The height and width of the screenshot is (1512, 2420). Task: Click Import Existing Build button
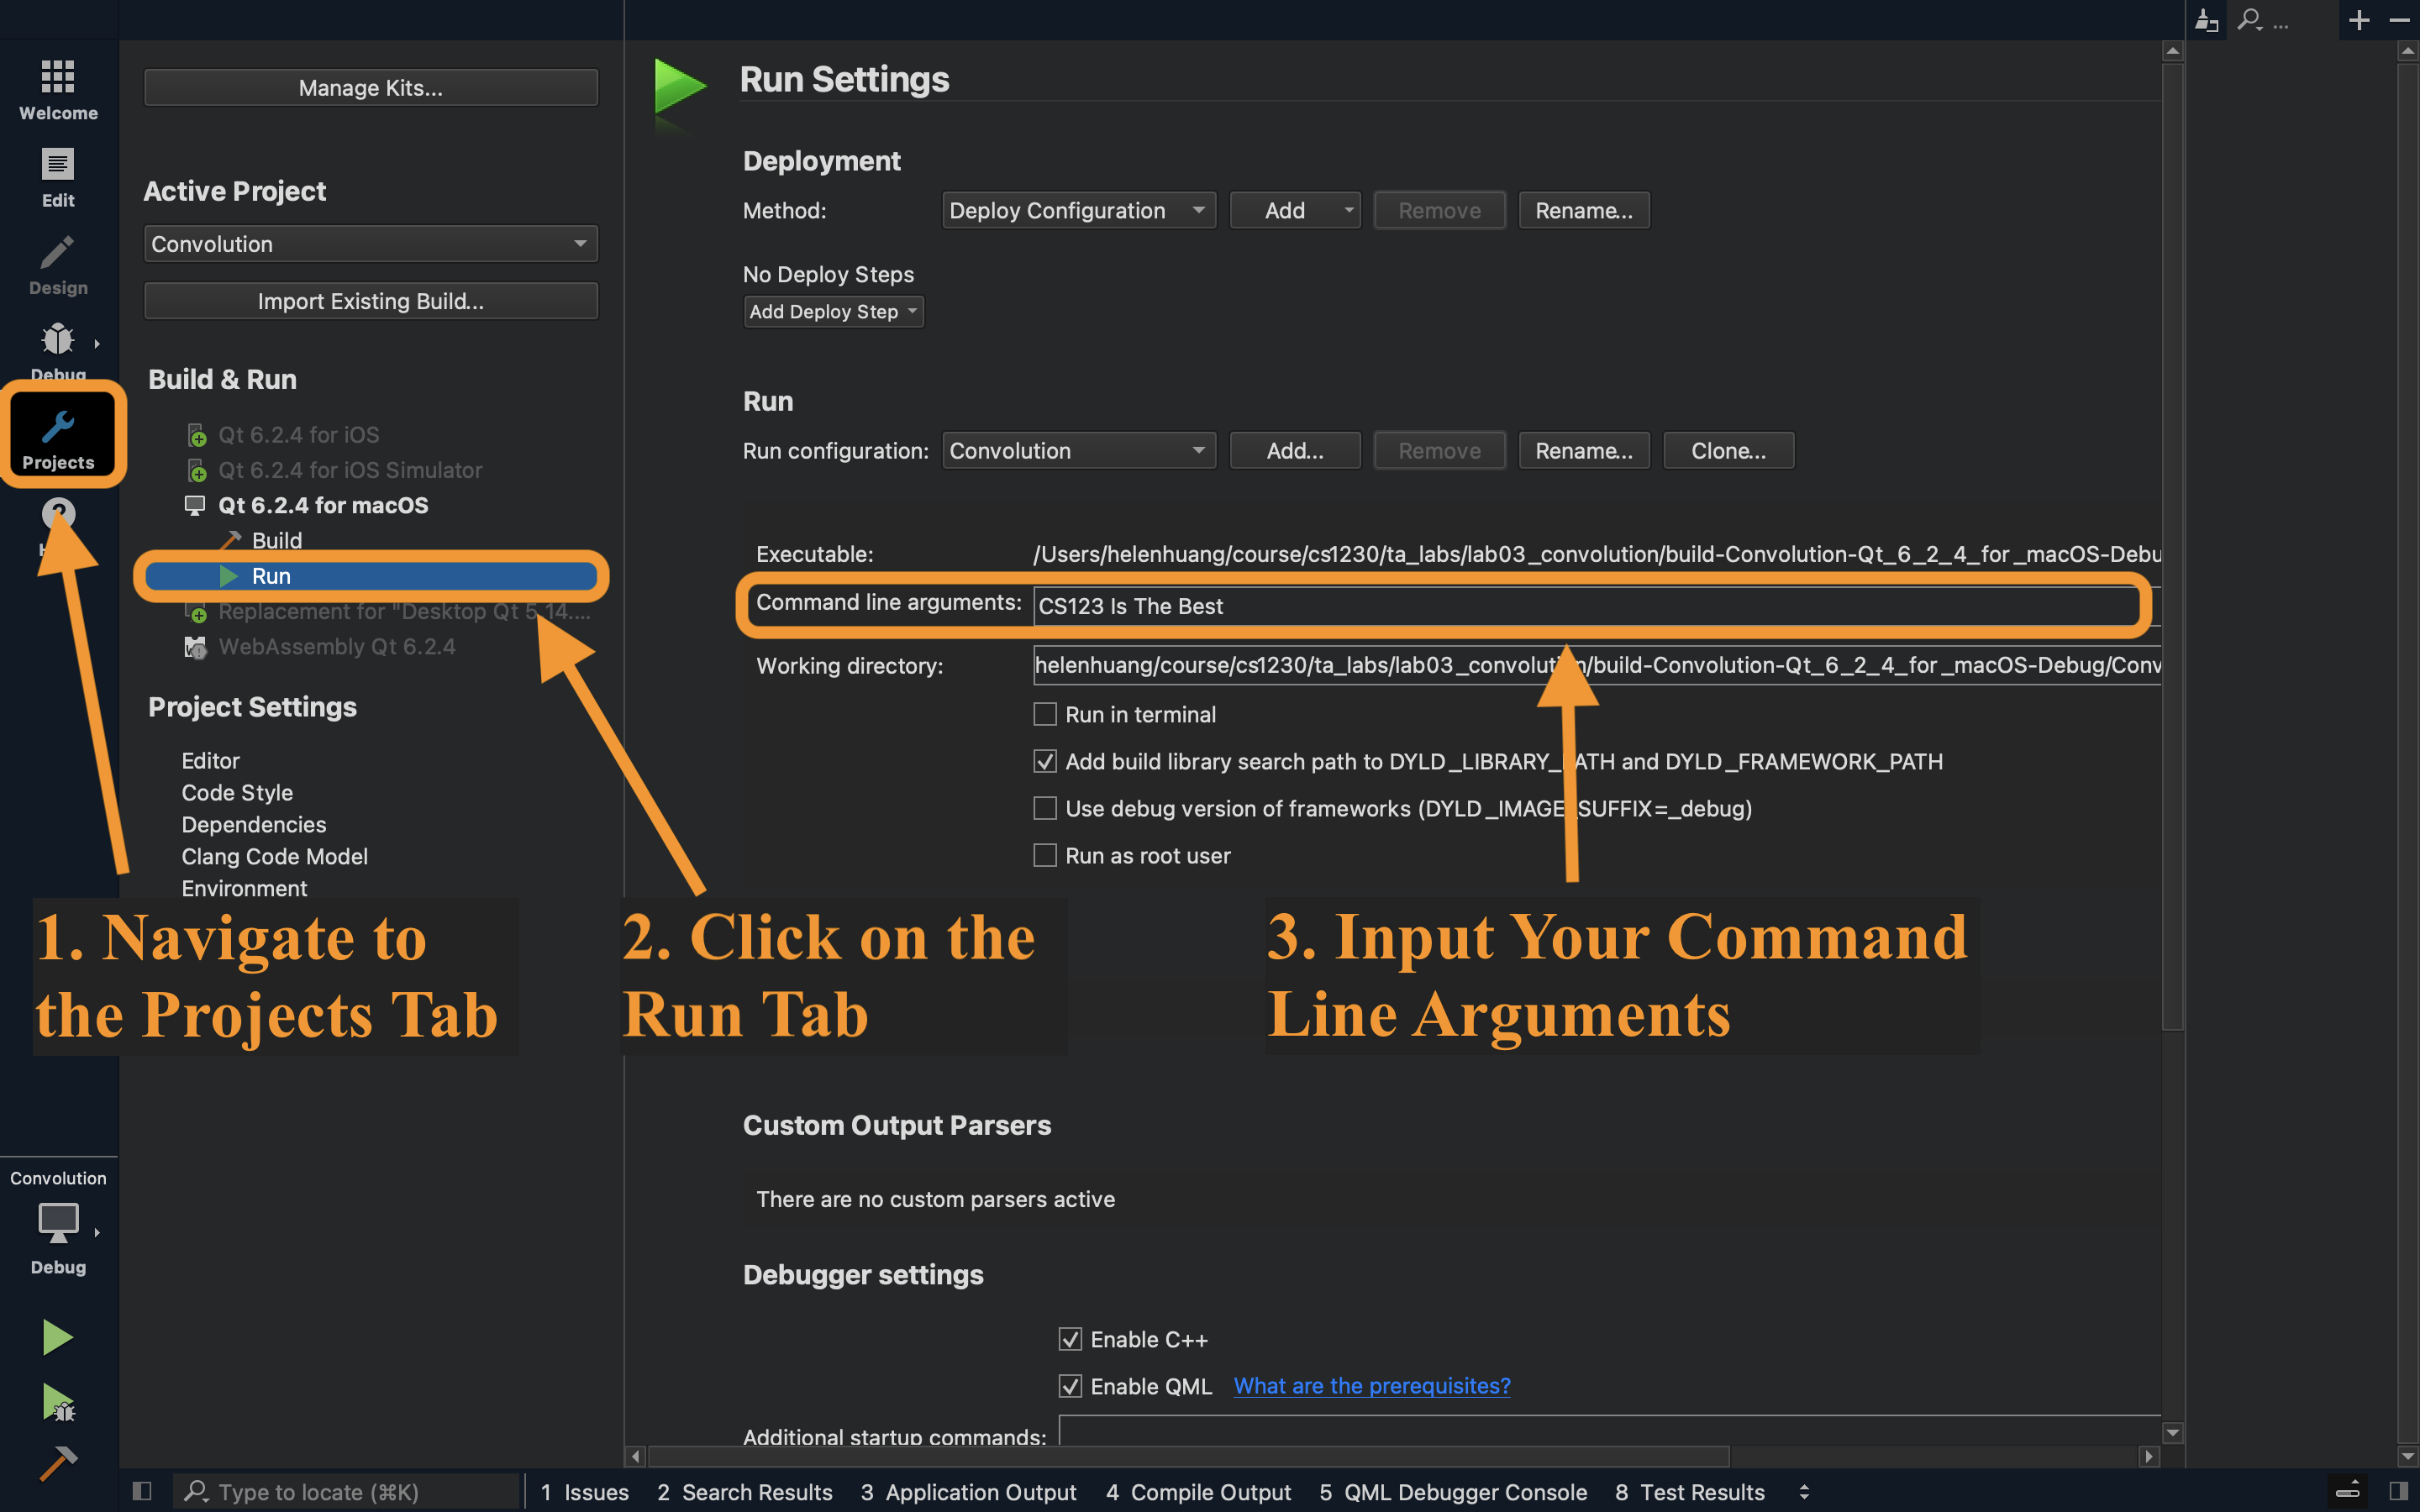[371, 301]
